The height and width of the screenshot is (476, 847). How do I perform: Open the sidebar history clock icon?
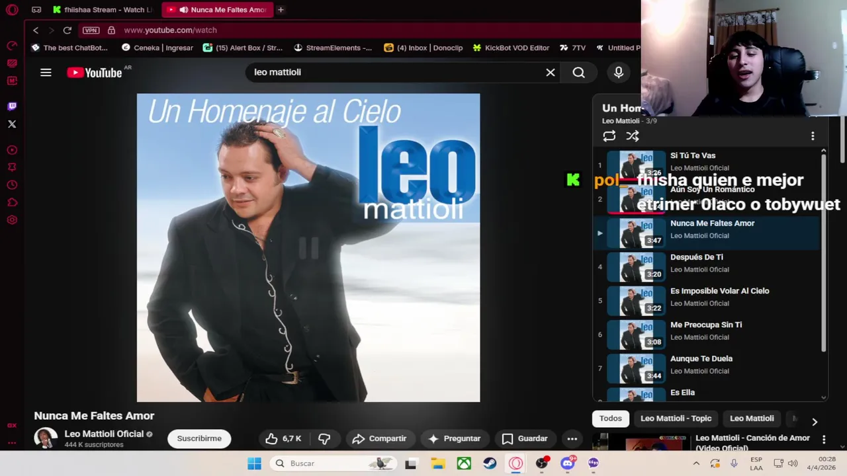(x=12, y=185)
